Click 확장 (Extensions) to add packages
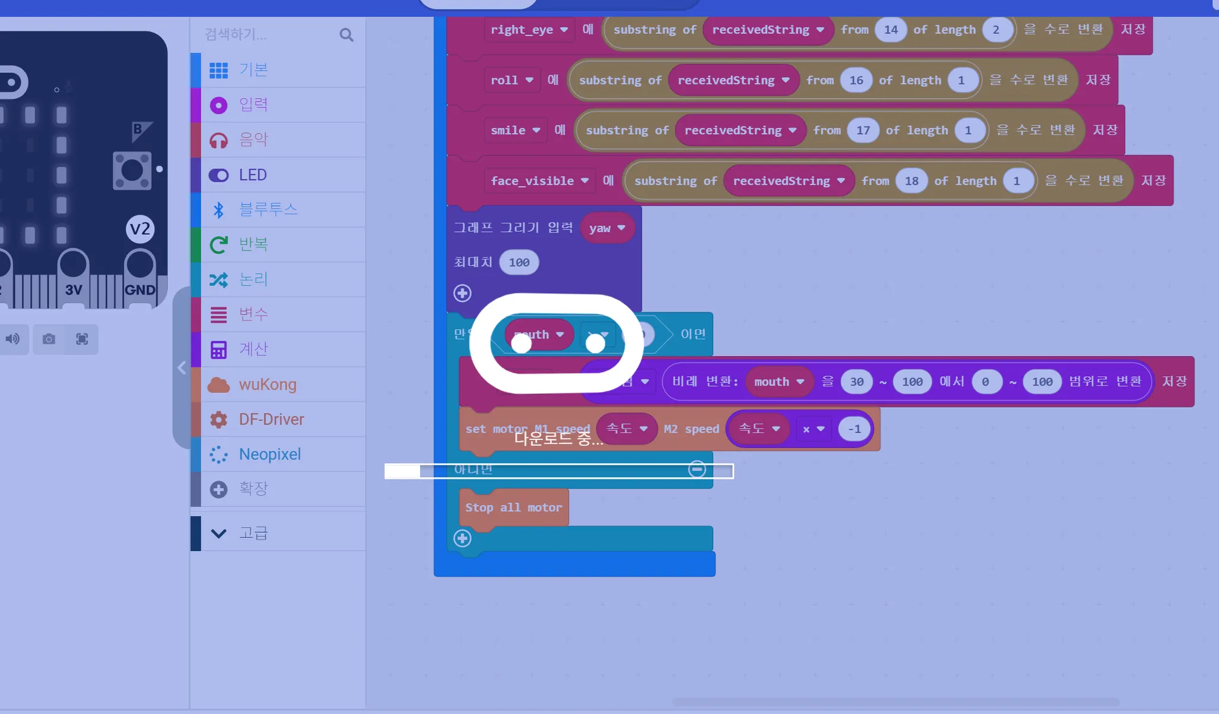 tap(253, 489)
